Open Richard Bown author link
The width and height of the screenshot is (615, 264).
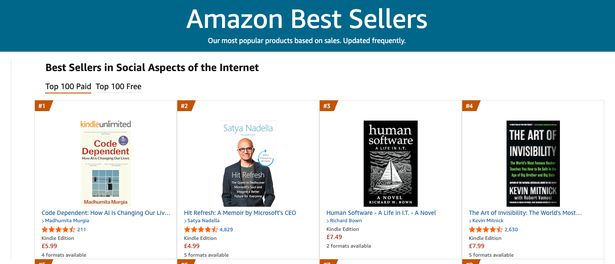click(346, 221)
